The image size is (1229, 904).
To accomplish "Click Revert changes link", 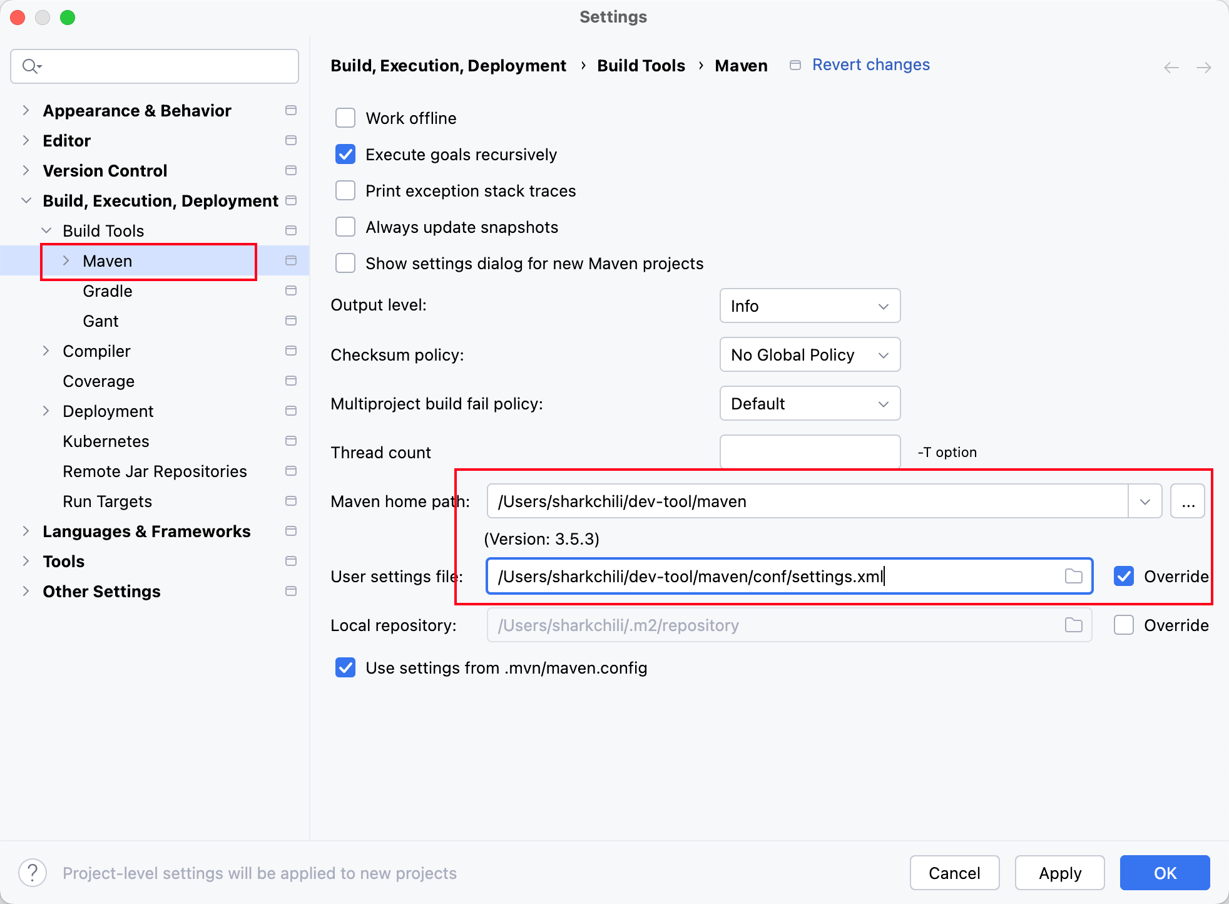I will tap(870, 64).
